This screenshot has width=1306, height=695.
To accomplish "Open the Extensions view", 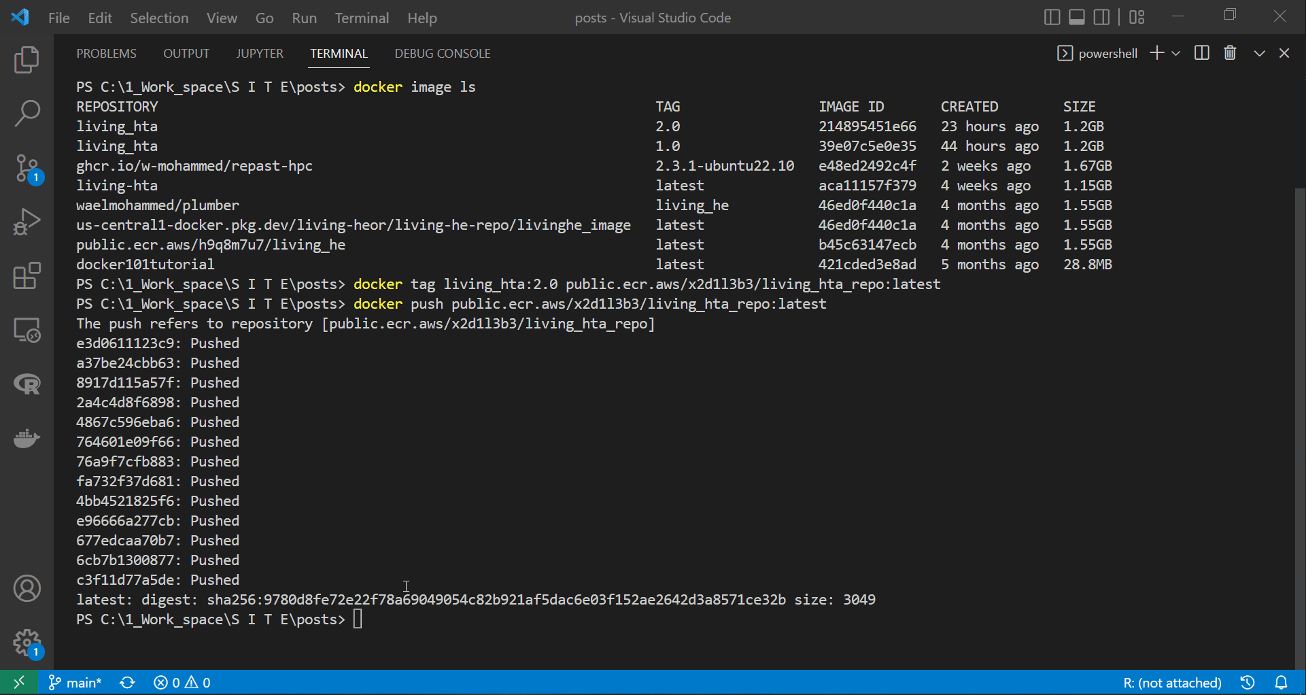I will (27, 276).
